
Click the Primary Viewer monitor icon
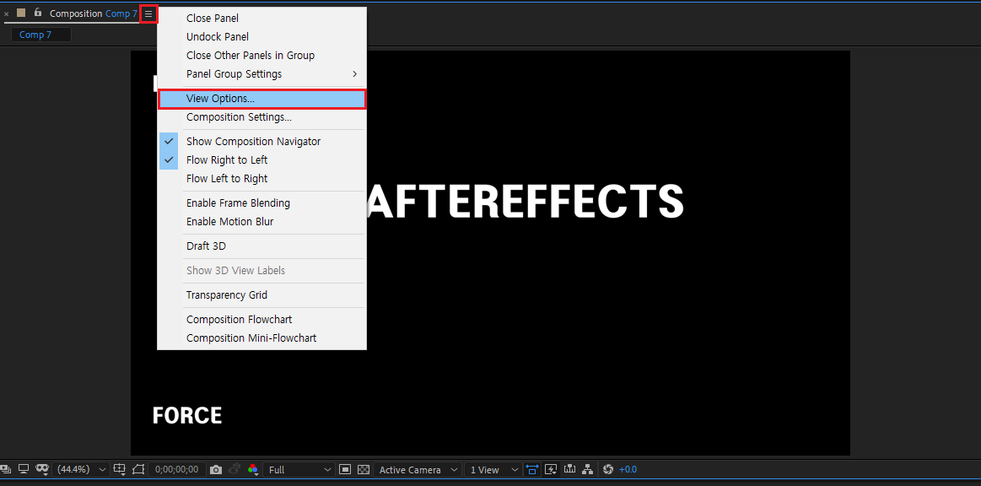(x=24, y=469)
